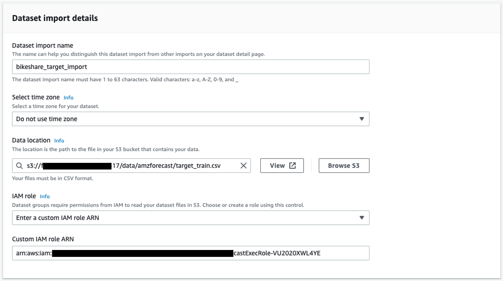Click the S3 bucket path description under Data location
Viewport: 503px width, 281px height.
pos(106,149)
